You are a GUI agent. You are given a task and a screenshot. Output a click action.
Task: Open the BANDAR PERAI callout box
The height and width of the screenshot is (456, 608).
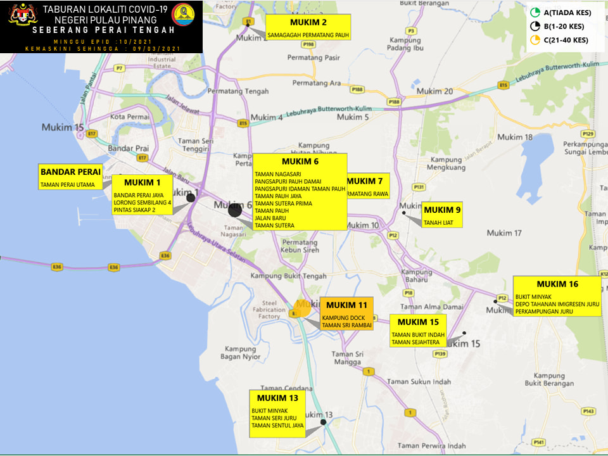pos(70,177)
